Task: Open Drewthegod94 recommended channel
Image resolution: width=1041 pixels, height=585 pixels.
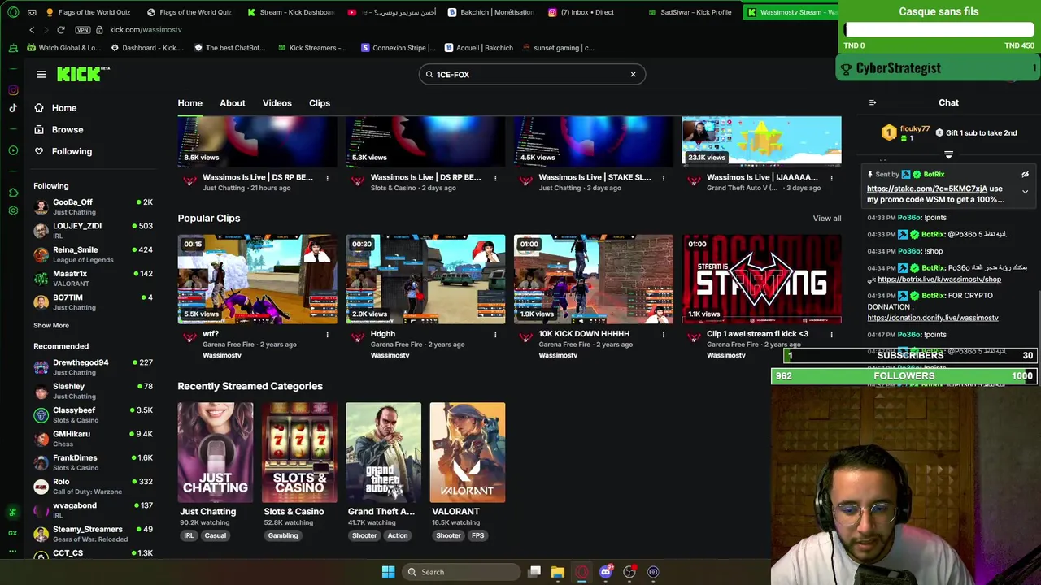Action: coord(93,366)
